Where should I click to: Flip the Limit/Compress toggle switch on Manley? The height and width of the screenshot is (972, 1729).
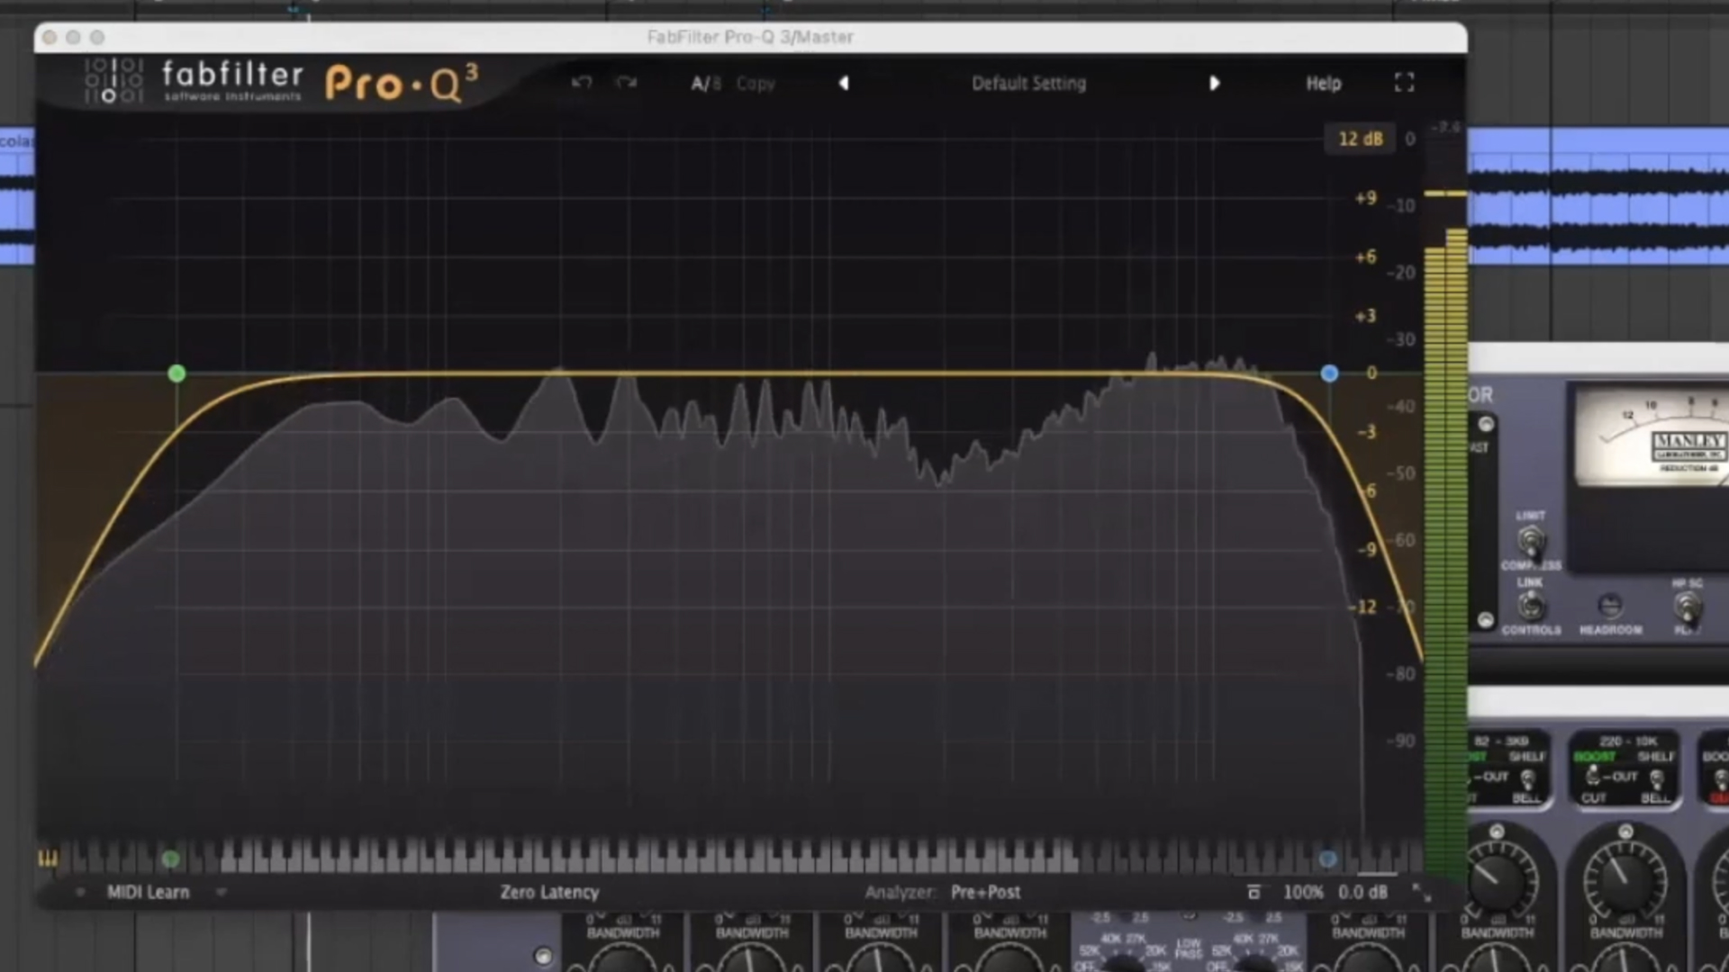1530,542
